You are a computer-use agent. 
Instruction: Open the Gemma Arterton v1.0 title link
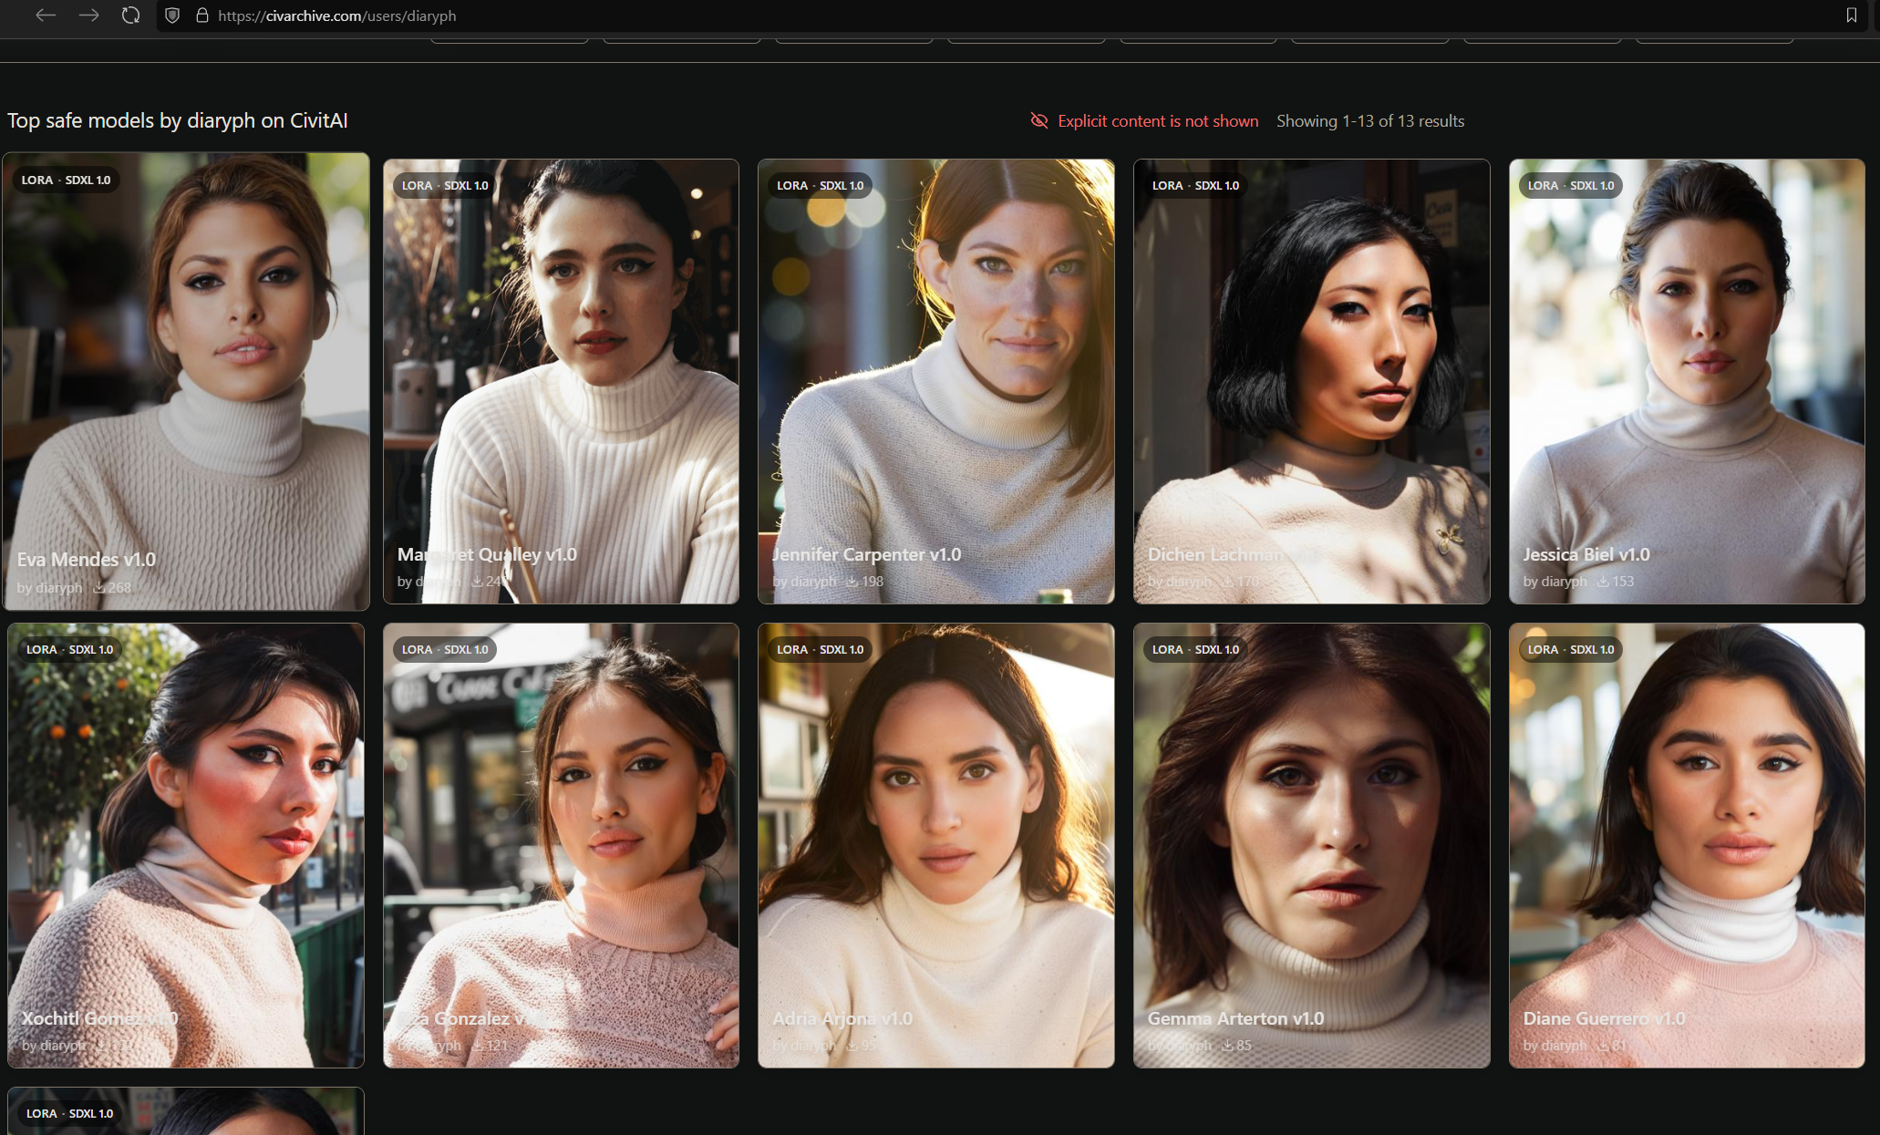(x=1234, y=1018)
